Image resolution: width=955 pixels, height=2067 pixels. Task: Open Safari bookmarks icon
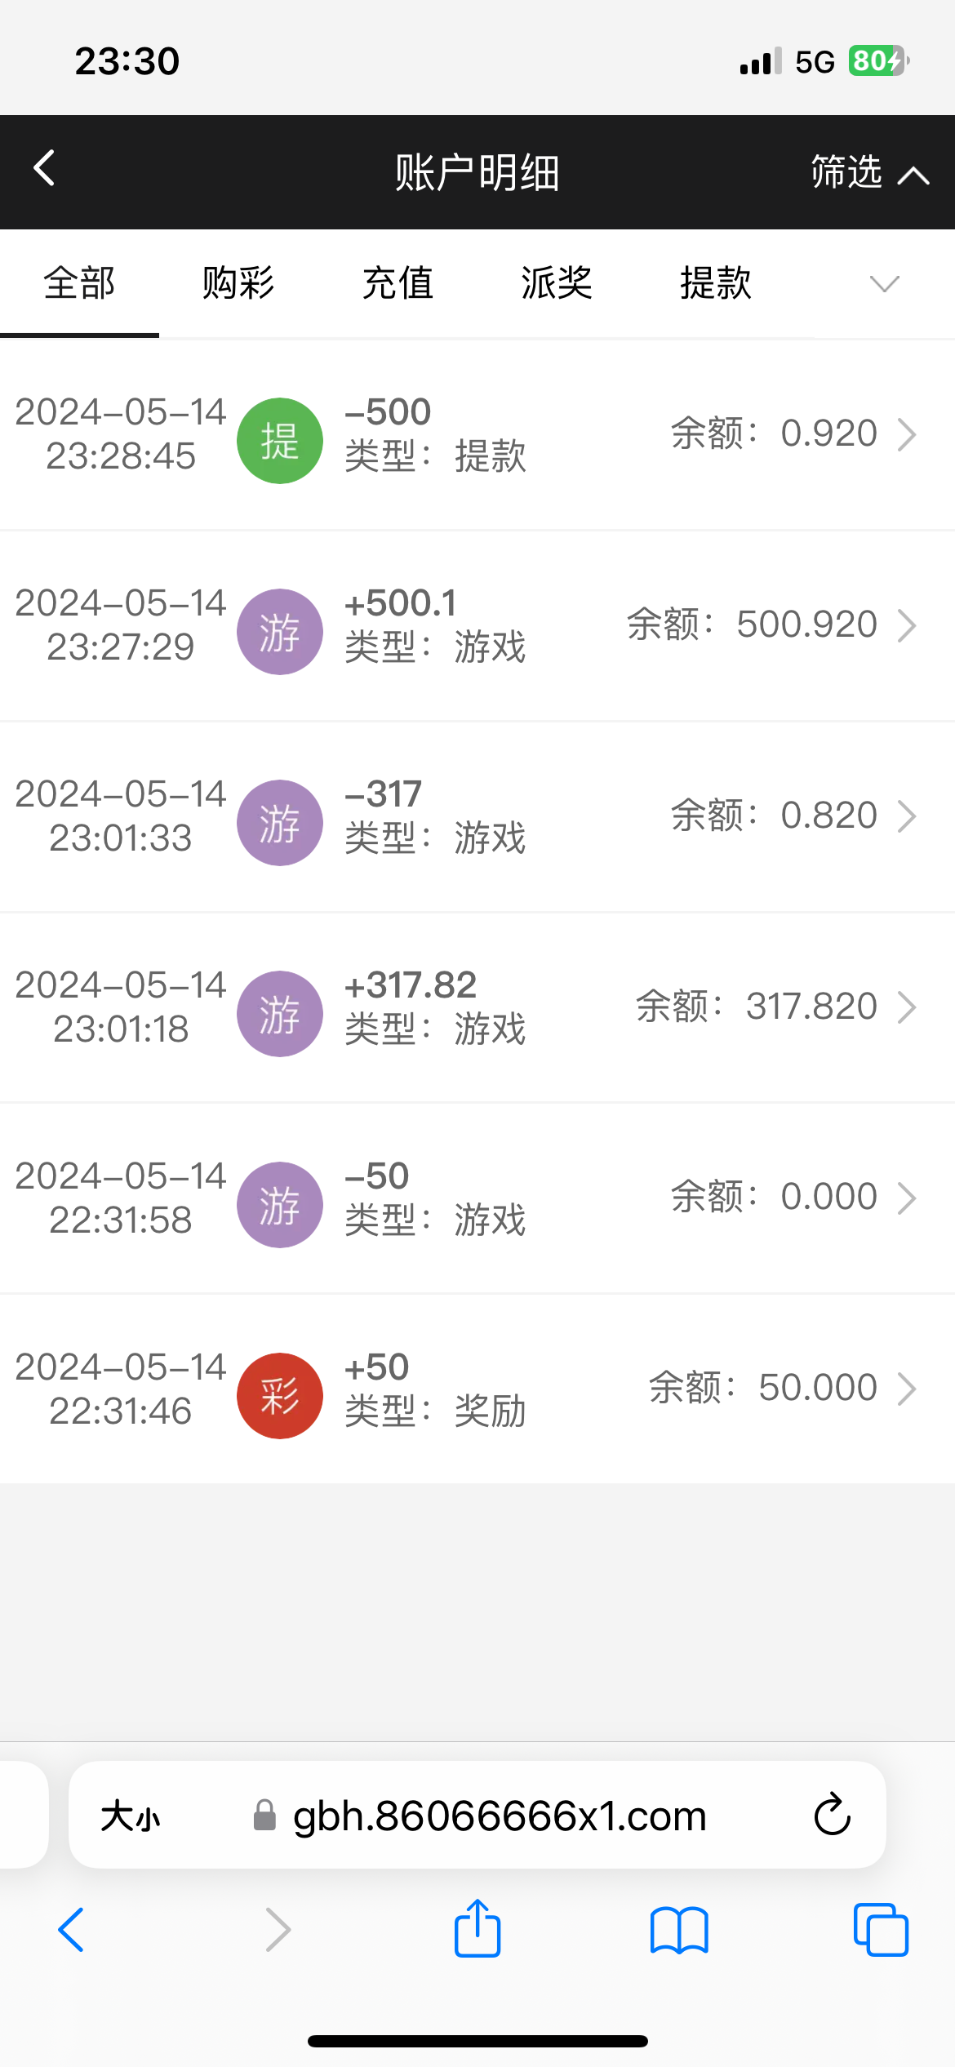tap(679, 1930)
